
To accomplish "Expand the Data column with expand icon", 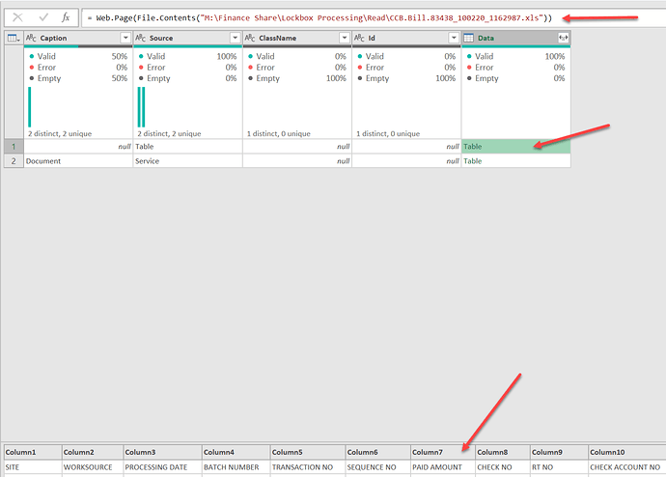I will click(564, 38).
